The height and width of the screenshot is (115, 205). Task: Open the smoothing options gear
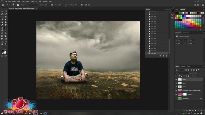82,5
